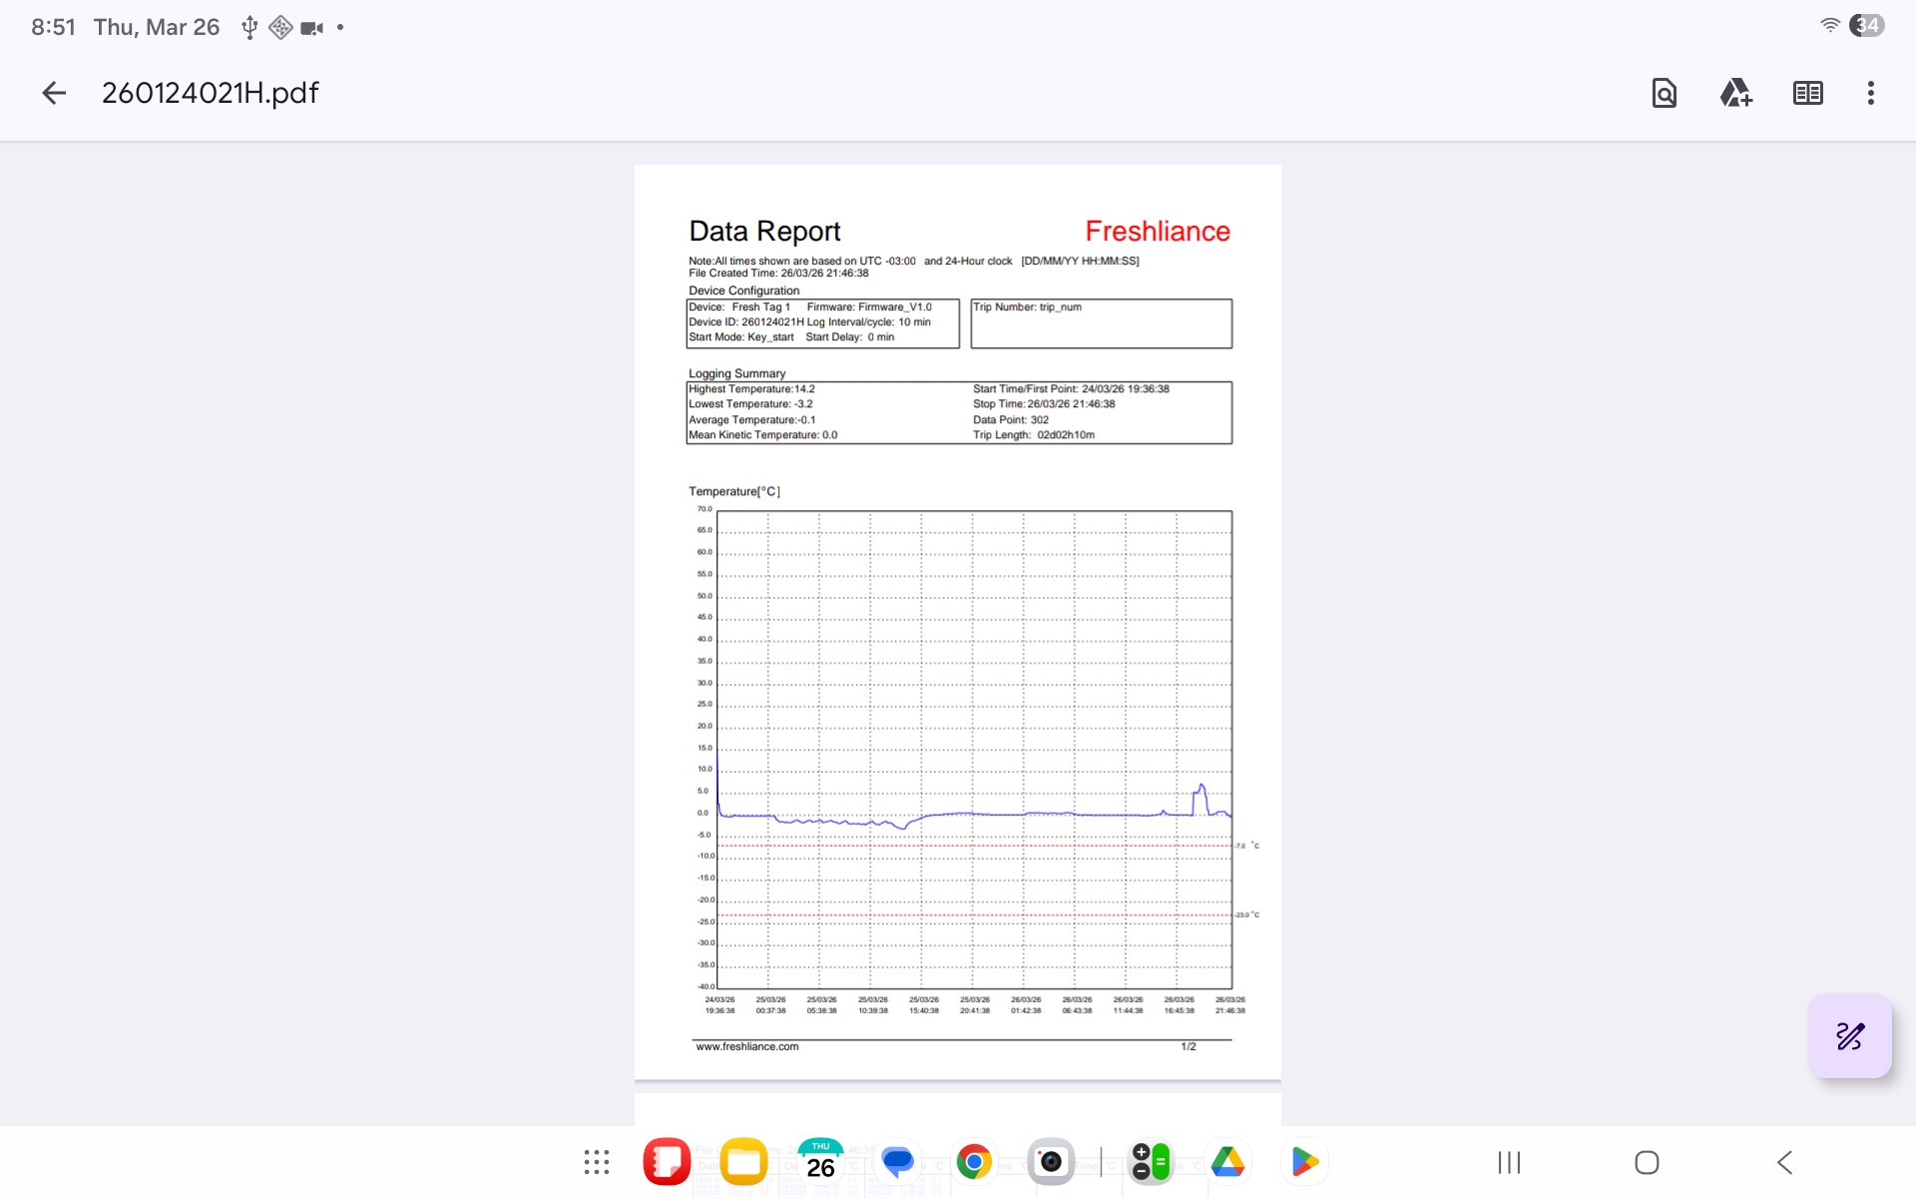This screenshot has height=1198, width=1916.
Task: Tap the floating annotate pen button
Action: point(1849,1036)
